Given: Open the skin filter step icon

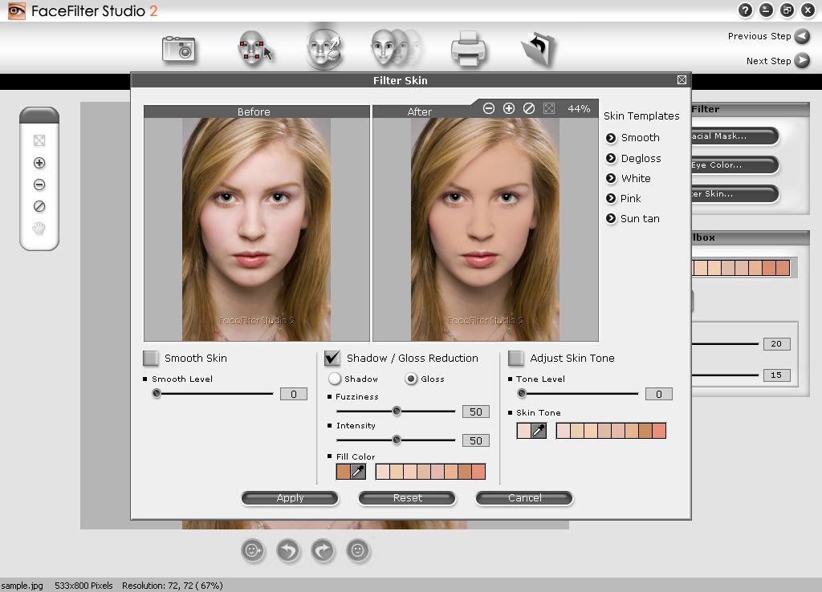Looking at the screenshot, I should pos(324,49).
